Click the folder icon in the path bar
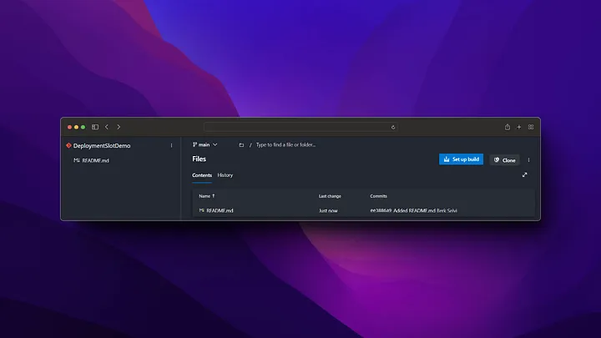 [x=241, y=145]
